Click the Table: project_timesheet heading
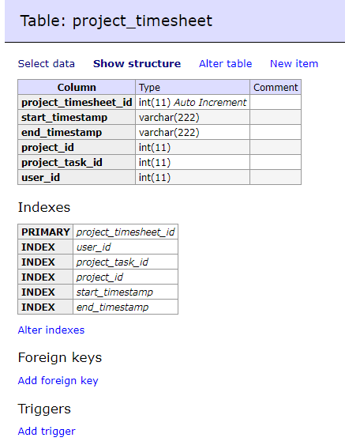This screenshot has width=345, height=445. click(x=116, y=21)
